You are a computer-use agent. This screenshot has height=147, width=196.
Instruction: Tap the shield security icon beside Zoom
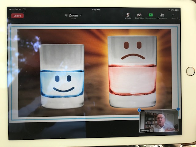coord(66,15)
